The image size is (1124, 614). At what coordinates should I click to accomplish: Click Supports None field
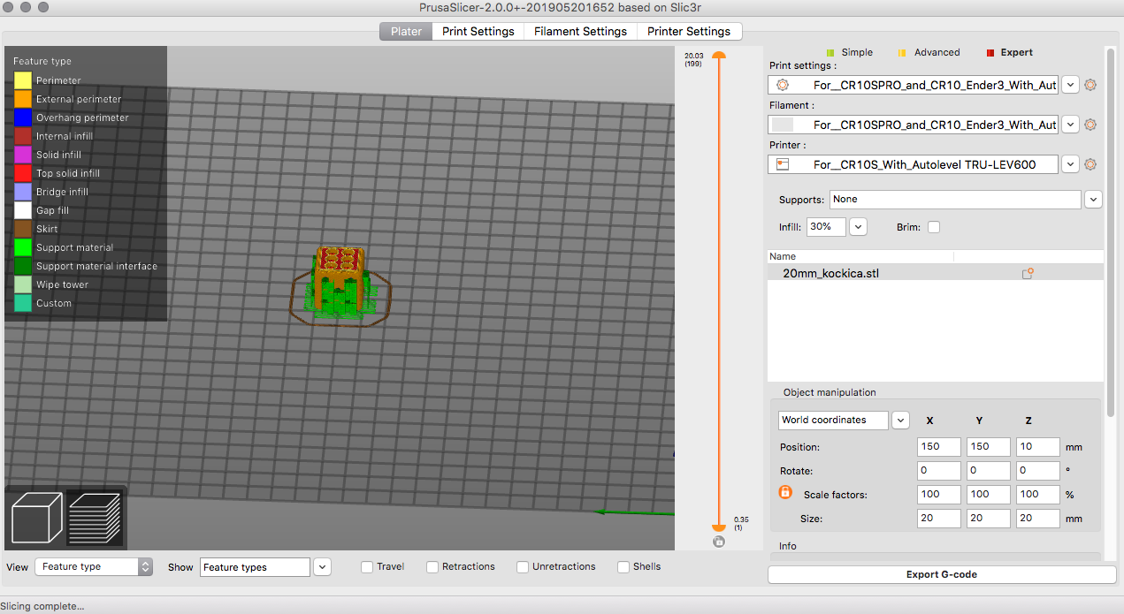pyautogui.click(x=955, y=200)
